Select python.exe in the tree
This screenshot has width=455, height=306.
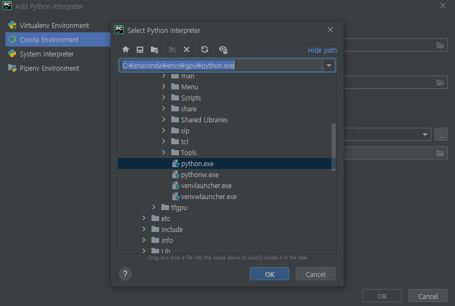(x=224, y=163)
